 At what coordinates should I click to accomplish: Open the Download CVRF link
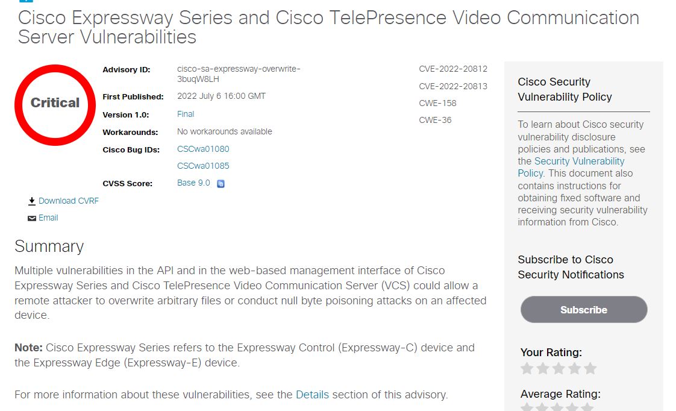click(x=69, y=201)
